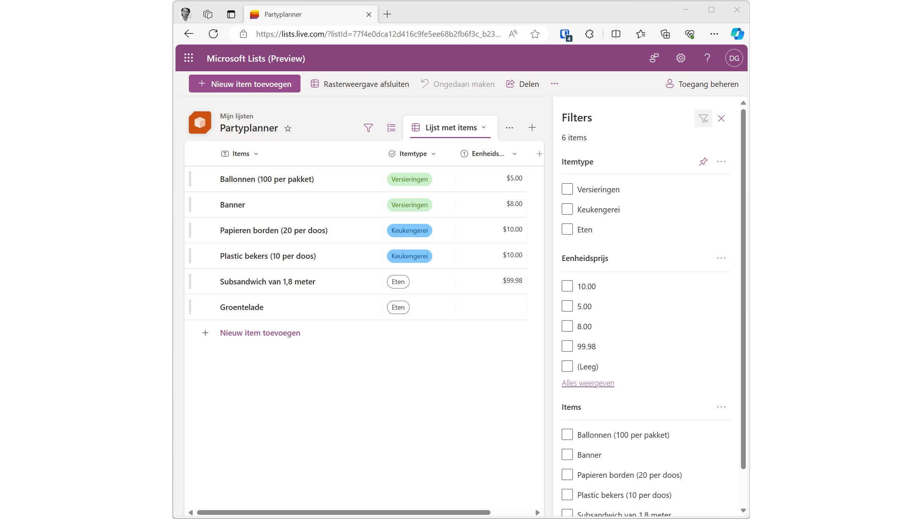922x519 pixels.
Task: Clear all filters icon in Filters pane
Action: click(x=703, y=118)
